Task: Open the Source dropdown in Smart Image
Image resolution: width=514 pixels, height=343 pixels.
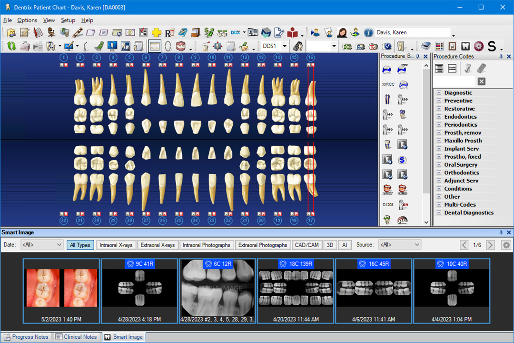Action: 400,244
